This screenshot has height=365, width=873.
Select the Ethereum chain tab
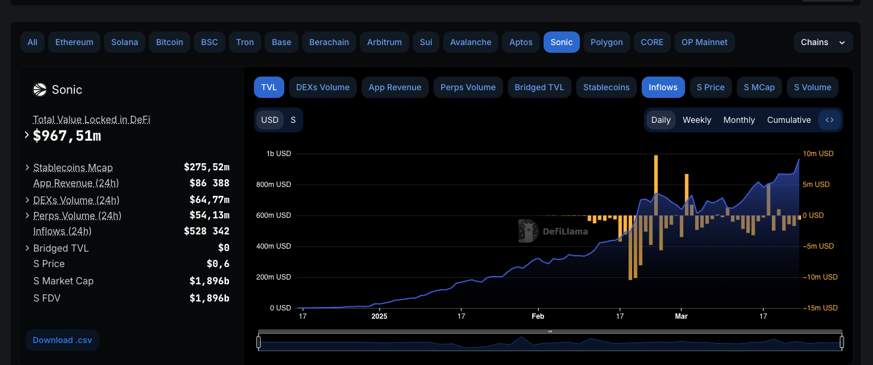(74, 42)
